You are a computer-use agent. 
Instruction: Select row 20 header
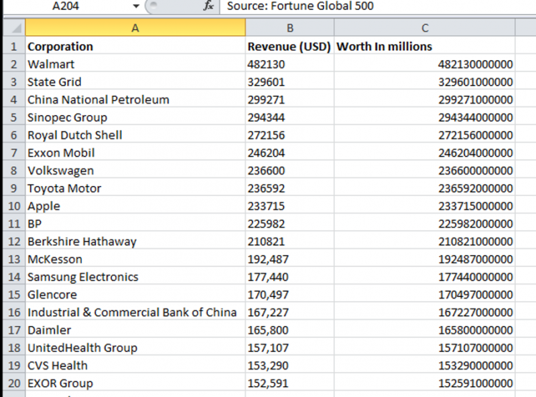point(14,383)
